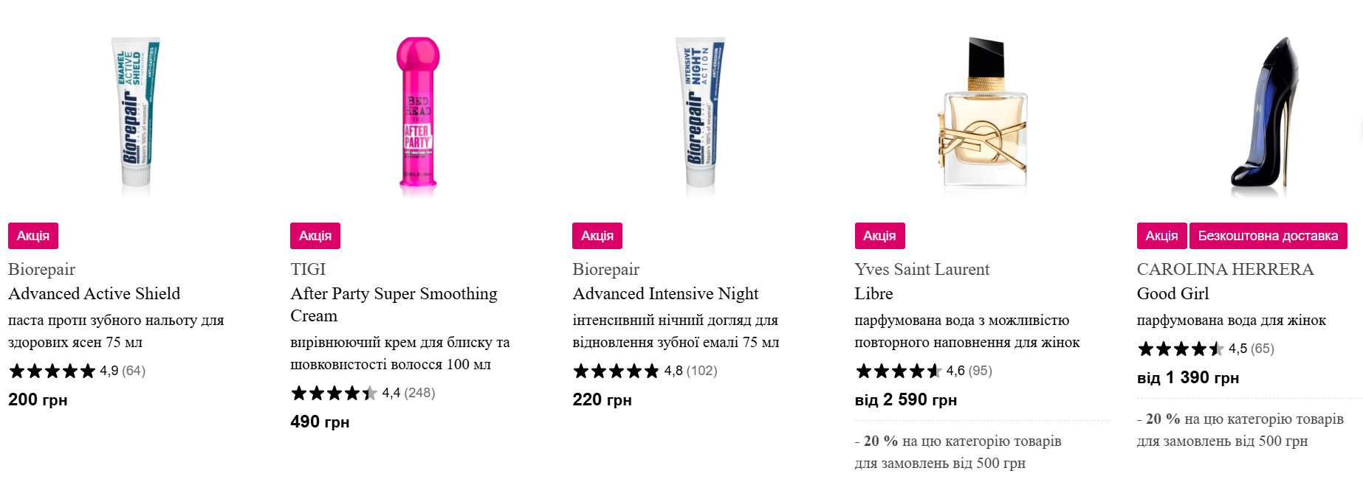Open Biorepair Enamel Active Shield toothpaste image
The height and width of the screenshot is (482, 1363).
coord(136,116)
